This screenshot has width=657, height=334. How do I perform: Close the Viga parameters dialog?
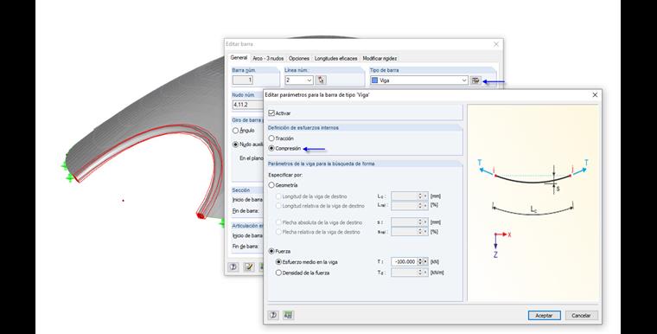point(595,95)
